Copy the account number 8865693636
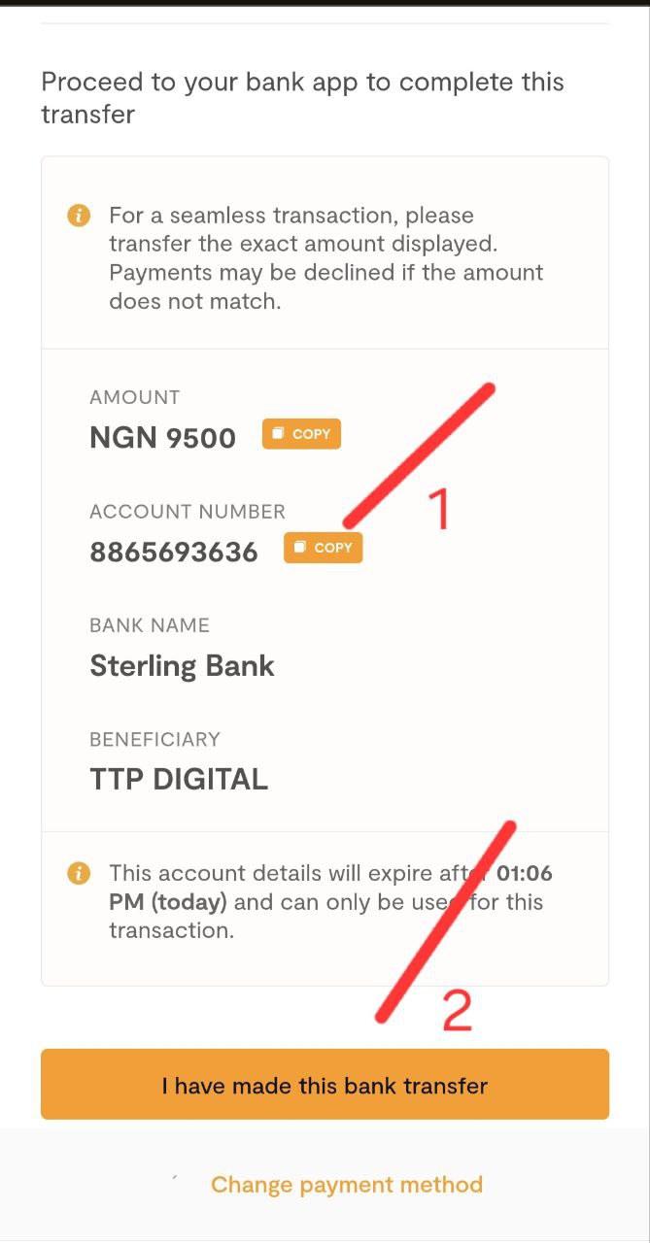 (x=323, y=548)
